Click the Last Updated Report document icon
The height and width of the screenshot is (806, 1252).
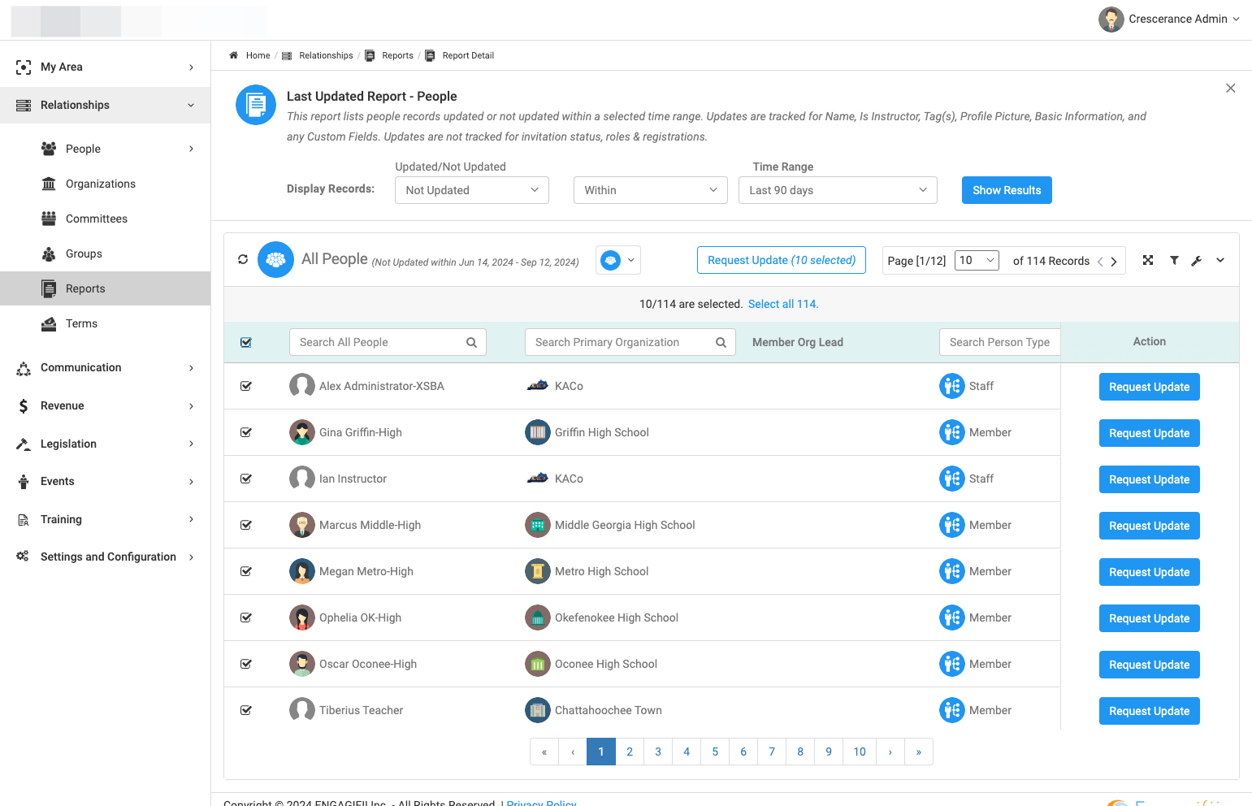coord(256,105)
